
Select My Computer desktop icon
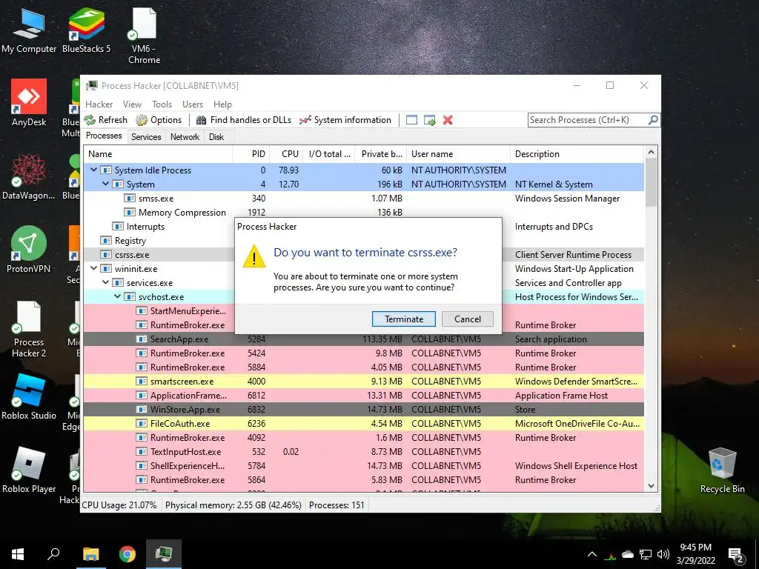[29, 30]
